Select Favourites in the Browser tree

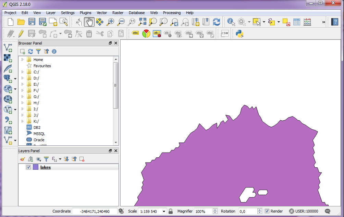(x=42, y=66)
